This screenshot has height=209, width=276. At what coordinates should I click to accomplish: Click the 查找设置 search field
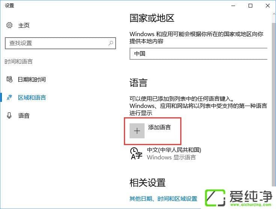click(x=56, y=43)
